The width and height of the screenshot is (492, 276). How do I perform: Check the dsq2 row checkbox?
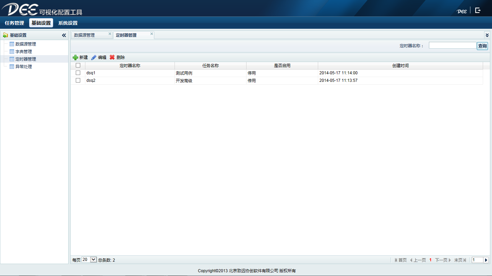(78, 80)
